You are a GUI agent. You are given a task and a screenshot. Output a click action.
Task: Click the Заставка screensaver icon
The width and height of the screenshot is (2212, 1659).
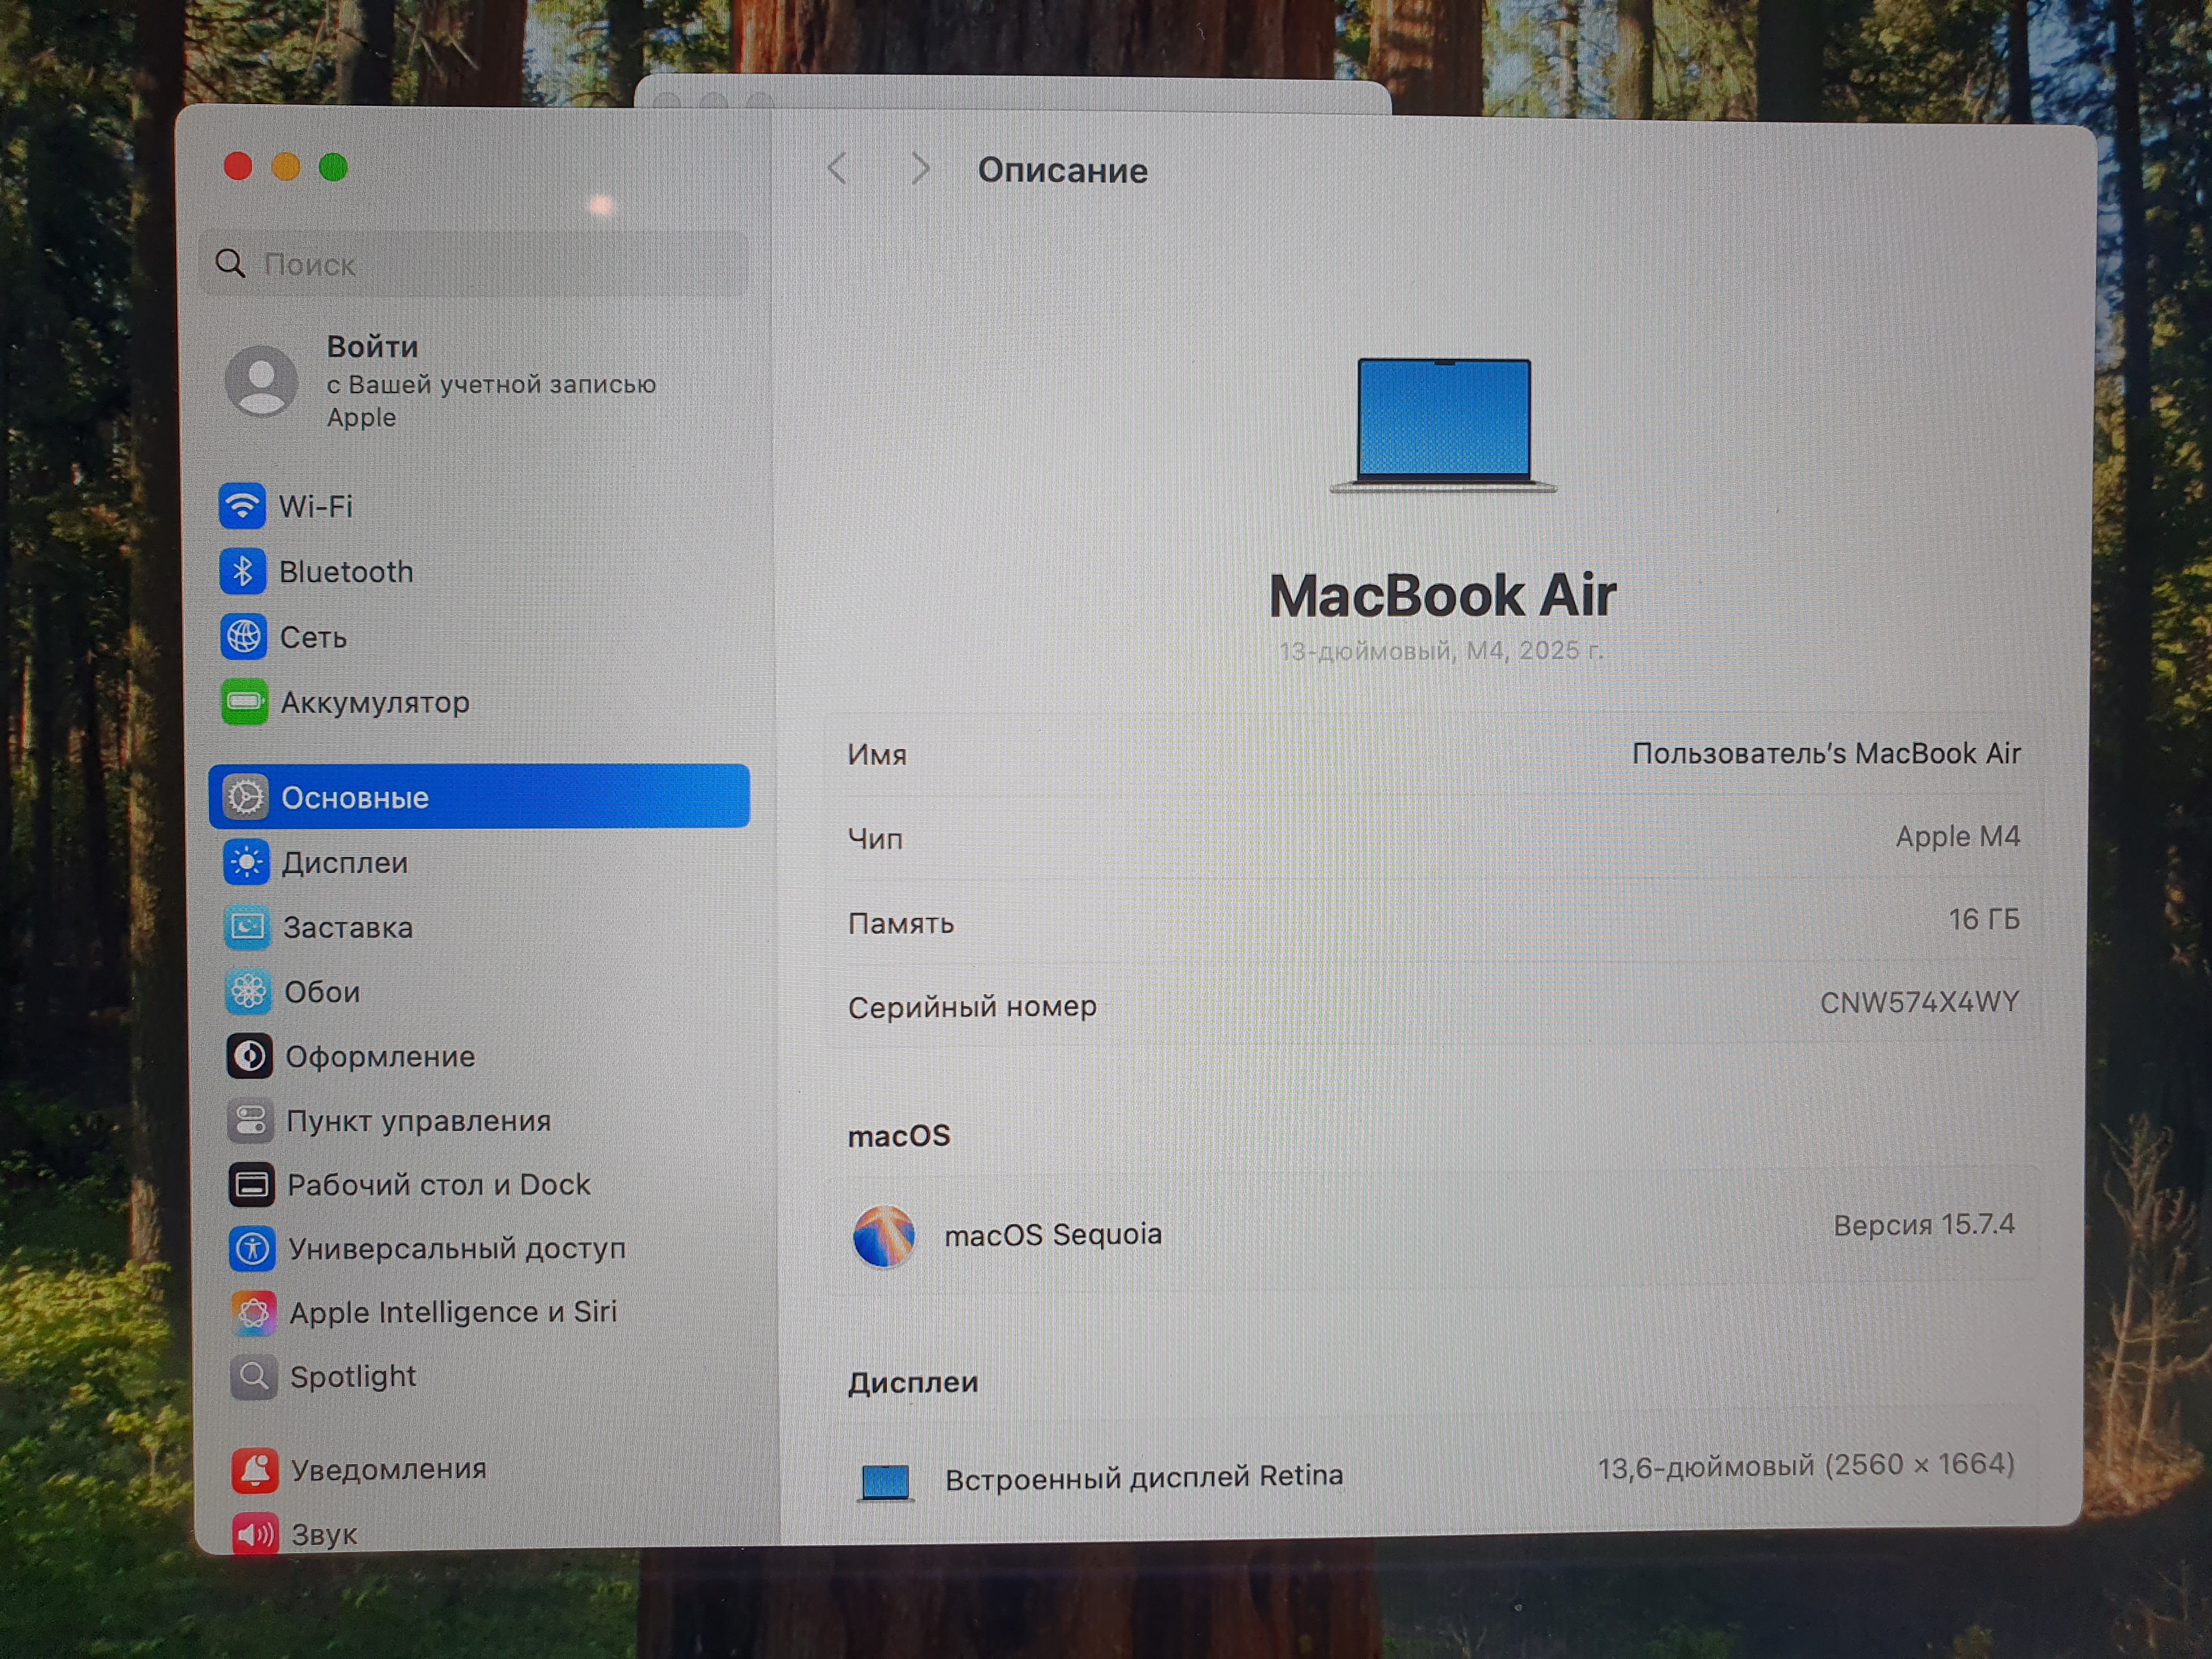pyautogui.click(x=247, y=927)
